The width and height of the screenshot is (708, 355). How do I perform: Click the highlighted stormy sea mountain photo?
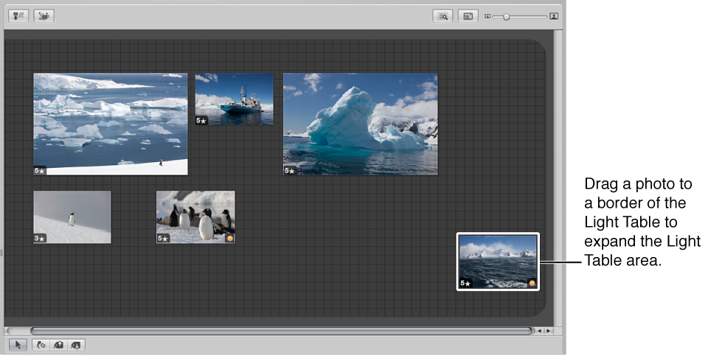click(498, 260)
